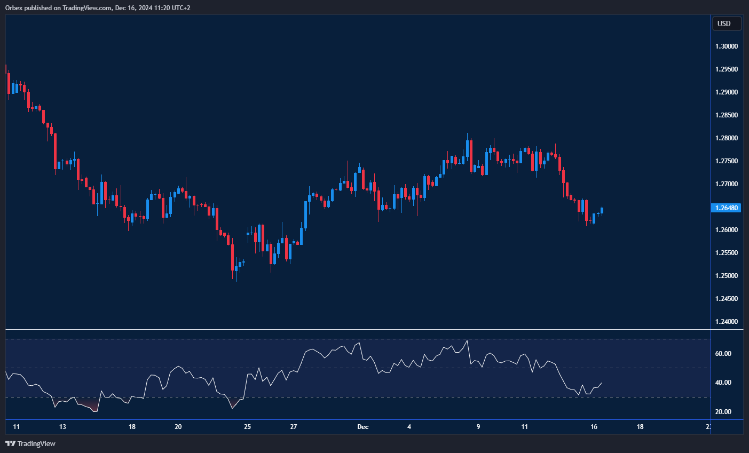Viewport: 749px width, 453px height.
Task: Click the red oversold shaded area in RSI
Action: (x=94, y=408)
